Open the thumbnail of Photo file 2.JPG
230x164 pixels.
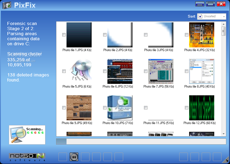(x=120, y=35)
